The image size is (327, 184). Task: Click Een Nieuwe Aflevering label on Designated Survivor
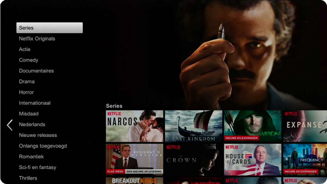pos(144,172)
